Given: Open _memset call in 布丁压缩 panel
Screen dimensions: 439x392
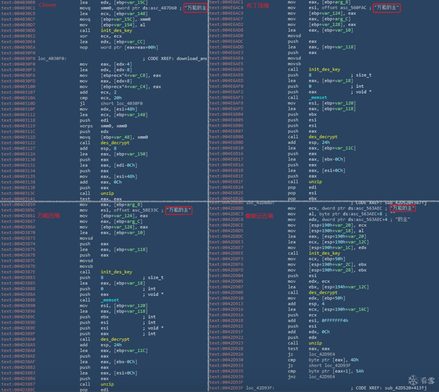Looking at the screenshot, I should point(318,98).
